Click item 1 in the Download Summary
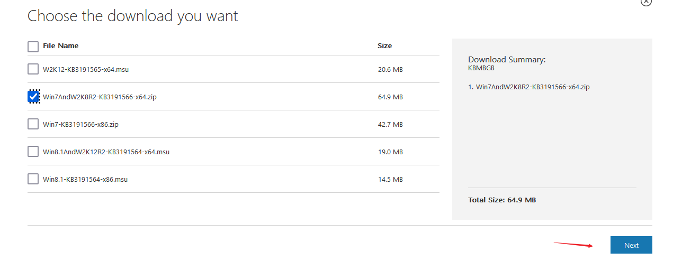The width and height of the screenshot is (673, 261). (x=529, y=87)
